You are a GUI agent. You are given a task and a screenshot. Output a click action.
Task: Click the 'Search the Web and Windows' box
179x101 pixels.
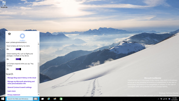pyautogui.click(x=20, y=99)
